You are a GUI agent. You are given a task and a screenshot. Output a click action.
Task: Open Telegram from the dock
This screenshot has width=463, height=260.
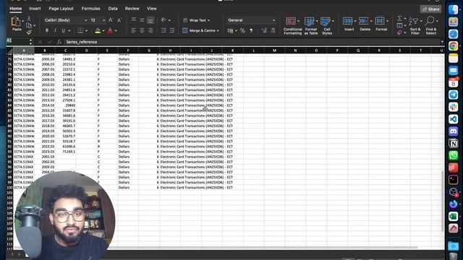click(454, 95)
